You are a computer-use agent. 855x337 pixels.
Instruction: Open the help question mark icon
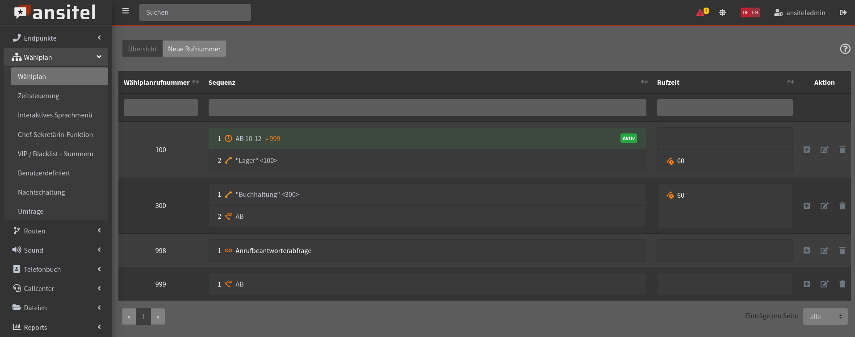point(845,49)
